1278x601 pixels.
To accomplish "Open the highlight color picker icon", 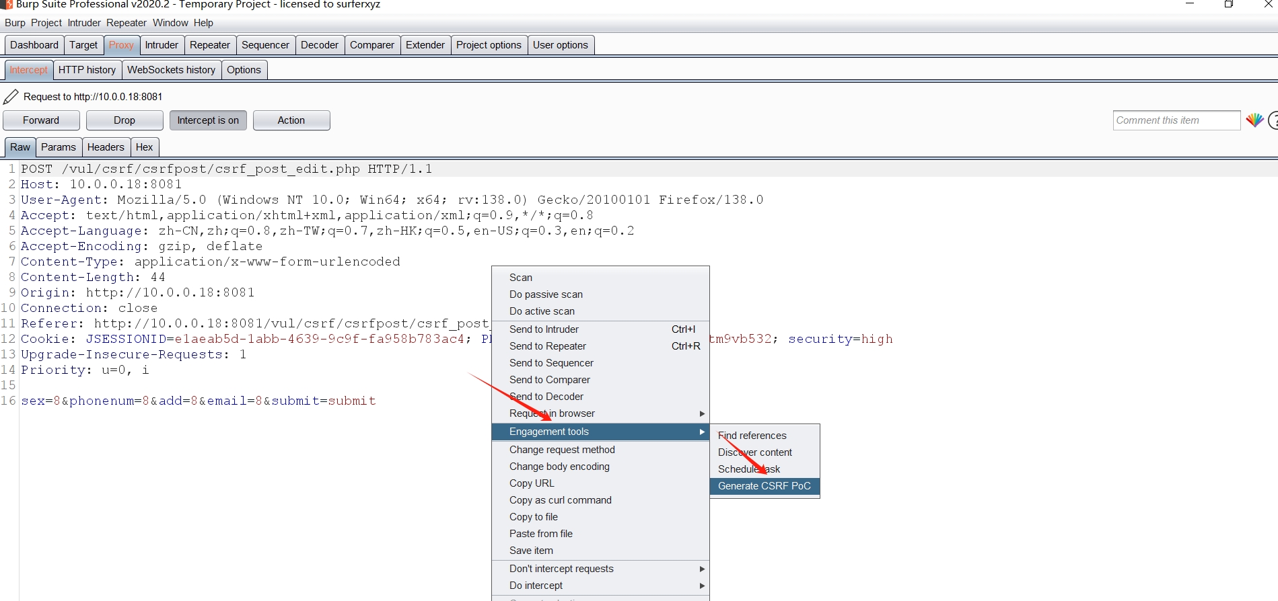I will point(1254,120).
